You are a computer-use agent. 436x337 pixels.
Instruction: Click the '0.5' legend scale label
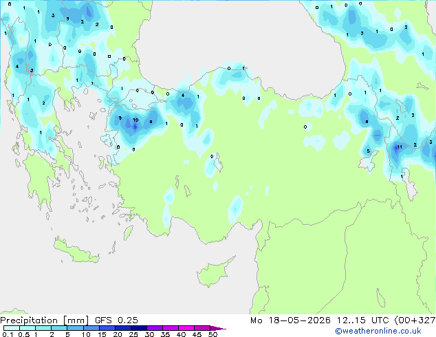click(24, 334)
